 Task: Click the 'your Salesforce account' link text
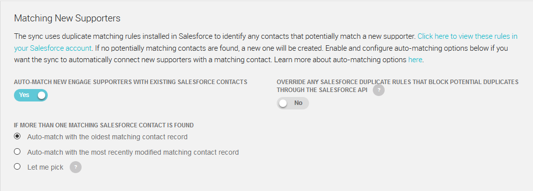point(53,48)
